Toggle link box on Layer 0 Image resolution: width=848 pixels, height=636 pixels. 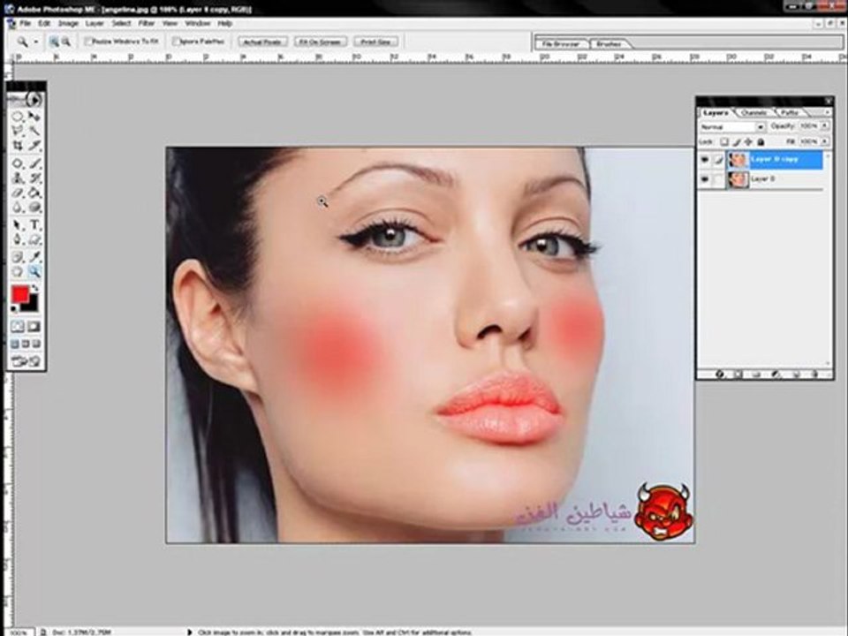pos(719,179)
